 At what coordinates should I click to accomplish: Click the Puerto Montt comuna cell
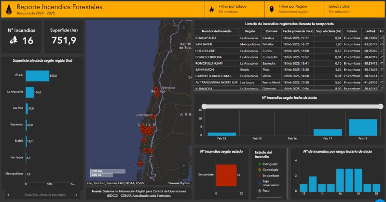coord(271,82)
